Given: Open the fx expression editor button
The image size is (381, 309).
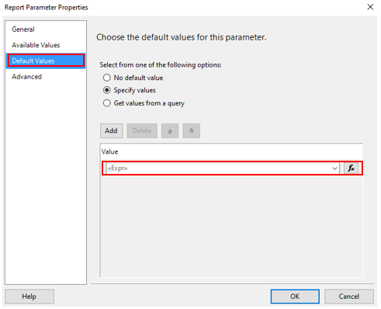Looking at the screenshot, I should (x=351, y=168).
